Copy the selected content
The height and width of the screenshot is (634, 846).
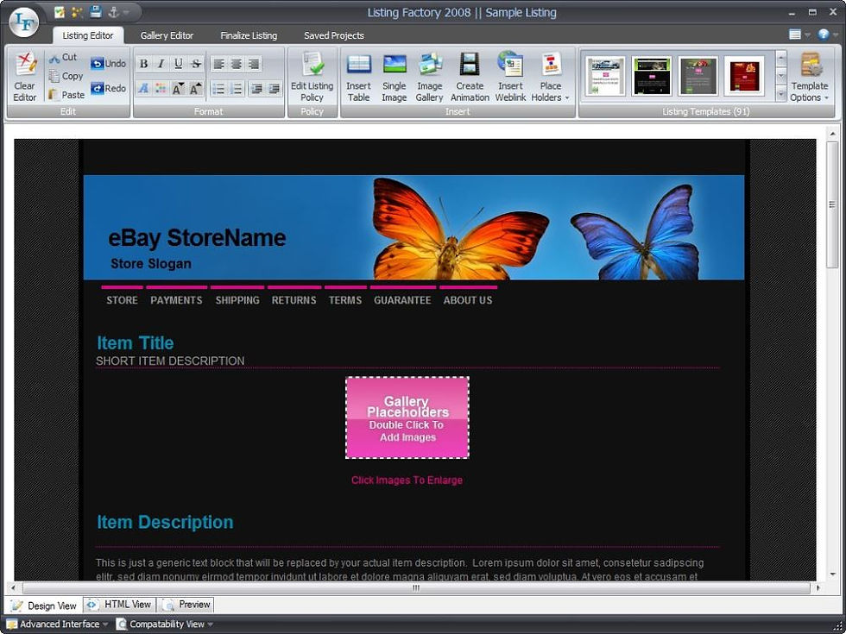(x=66, y=76)
